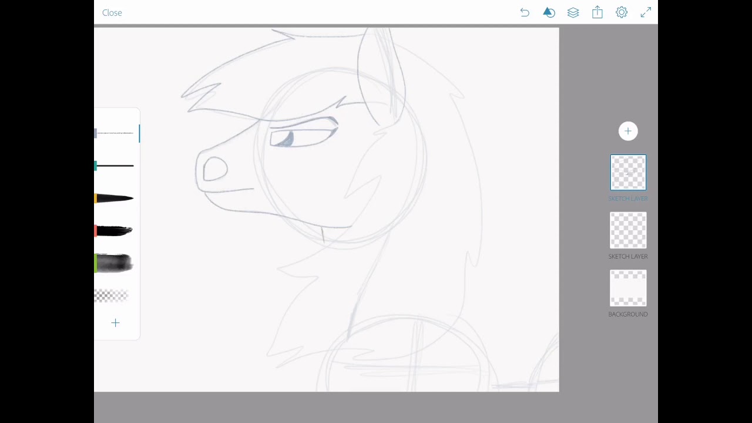Close the drawing with the Close button
This screenshot has width=752, height=423.
click(x=112, y=12)
